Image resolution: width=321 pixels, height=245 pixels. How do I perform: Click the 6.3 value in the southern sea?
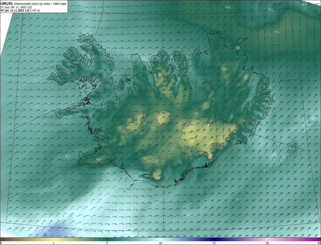(238, 199)
